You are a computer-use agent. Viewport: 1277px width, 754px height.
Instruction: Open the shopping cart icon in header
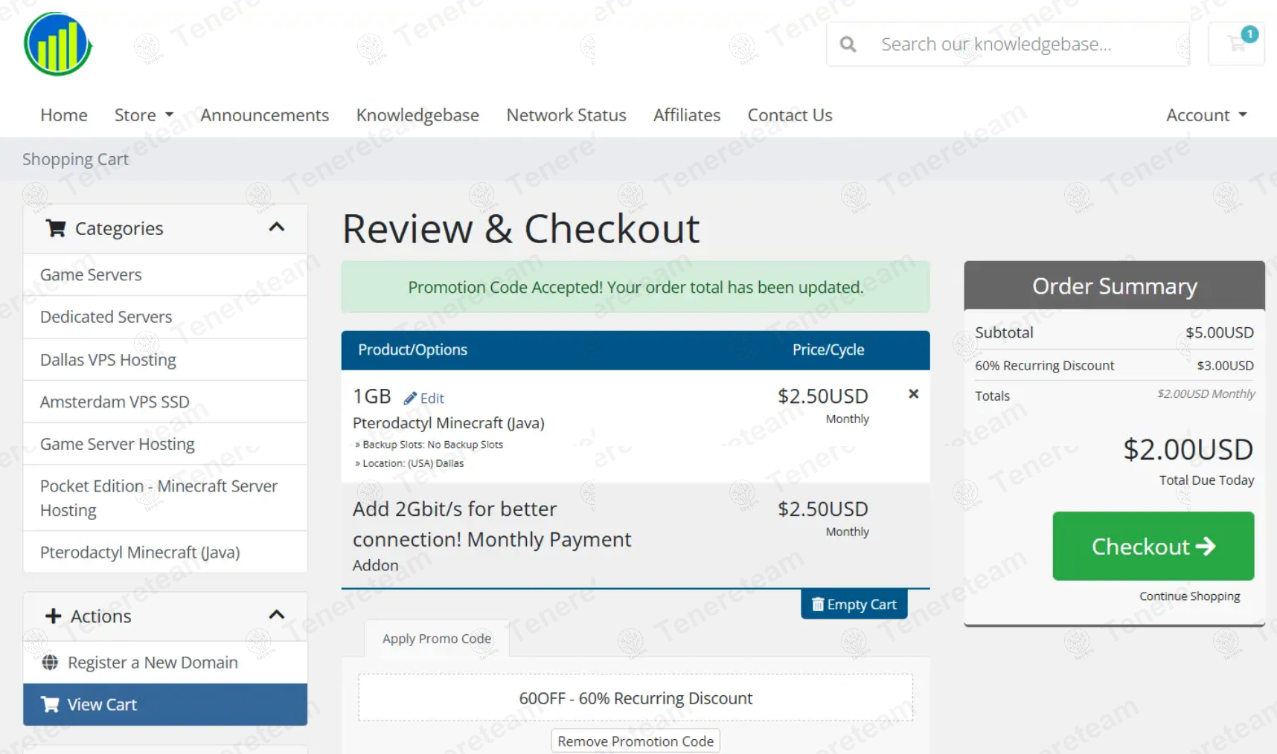1237,44
